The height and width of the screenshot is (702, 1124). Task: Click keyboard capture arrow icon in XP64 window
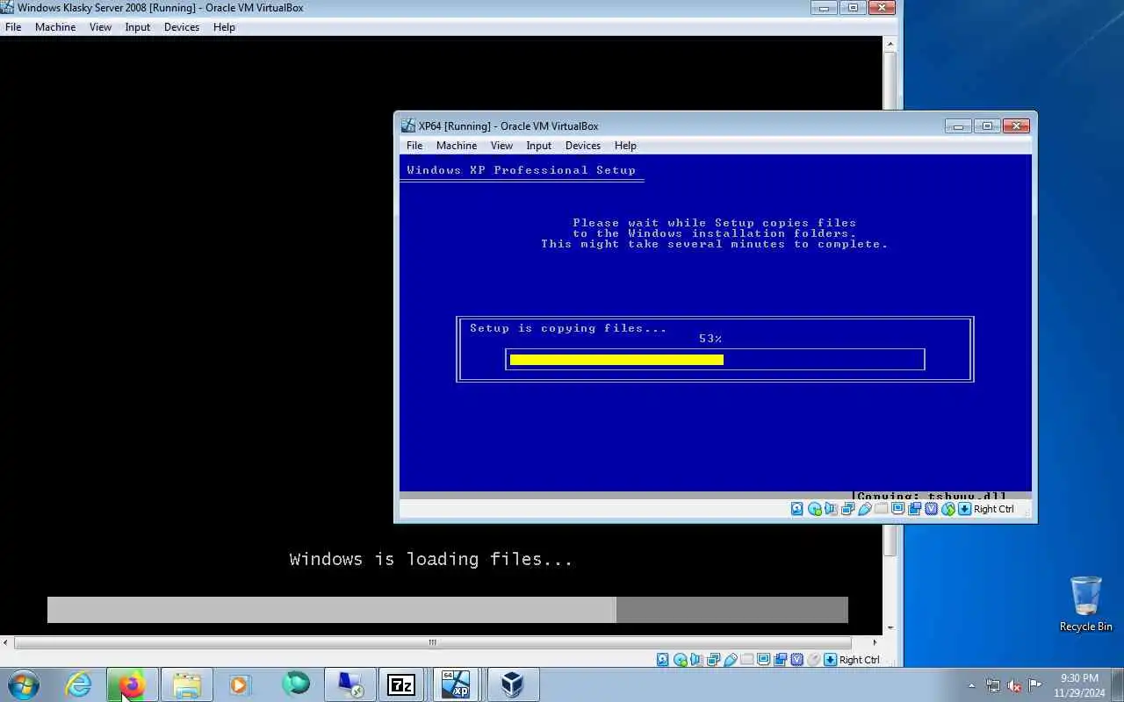click(965, 509)
